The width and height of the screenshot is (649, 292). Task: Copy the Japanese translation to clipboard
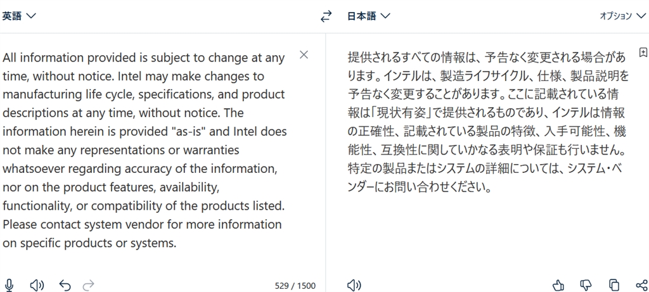click(x=614, y=285)
